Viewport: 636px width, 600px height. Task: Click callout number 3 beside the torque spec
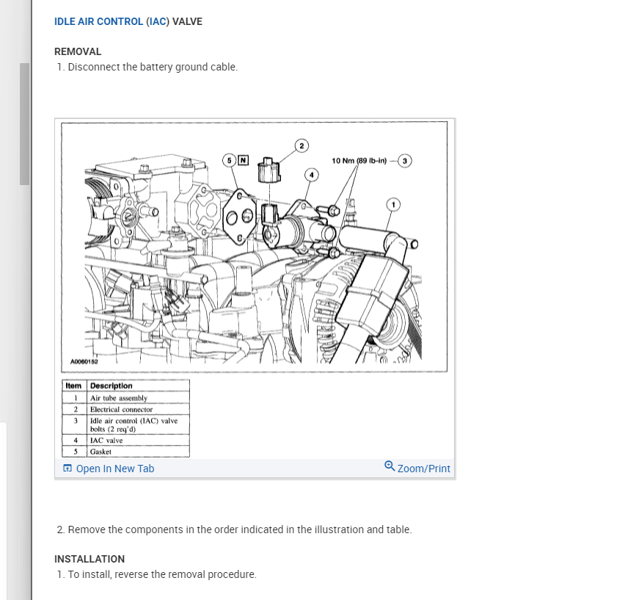404,161
